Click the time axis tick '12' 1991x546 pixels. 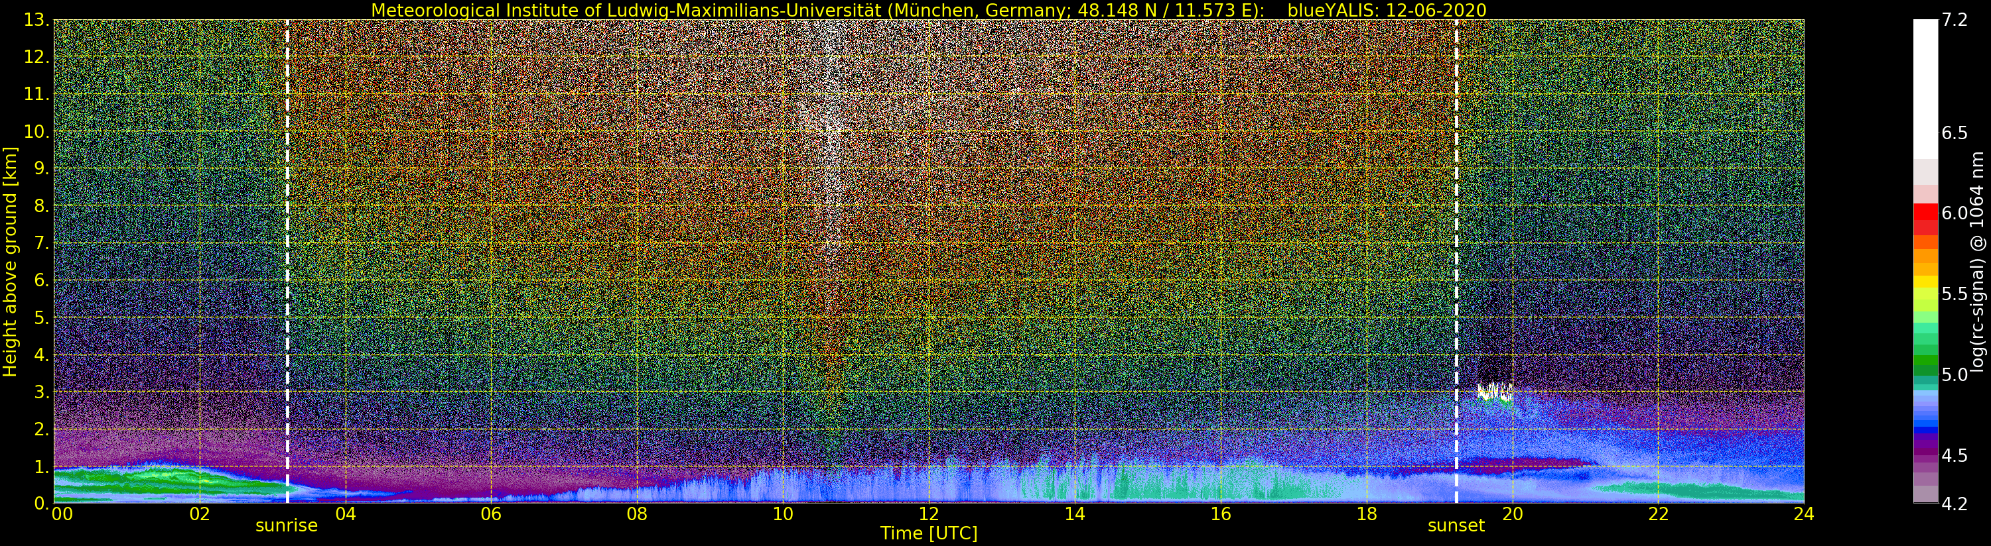(929, 514)
